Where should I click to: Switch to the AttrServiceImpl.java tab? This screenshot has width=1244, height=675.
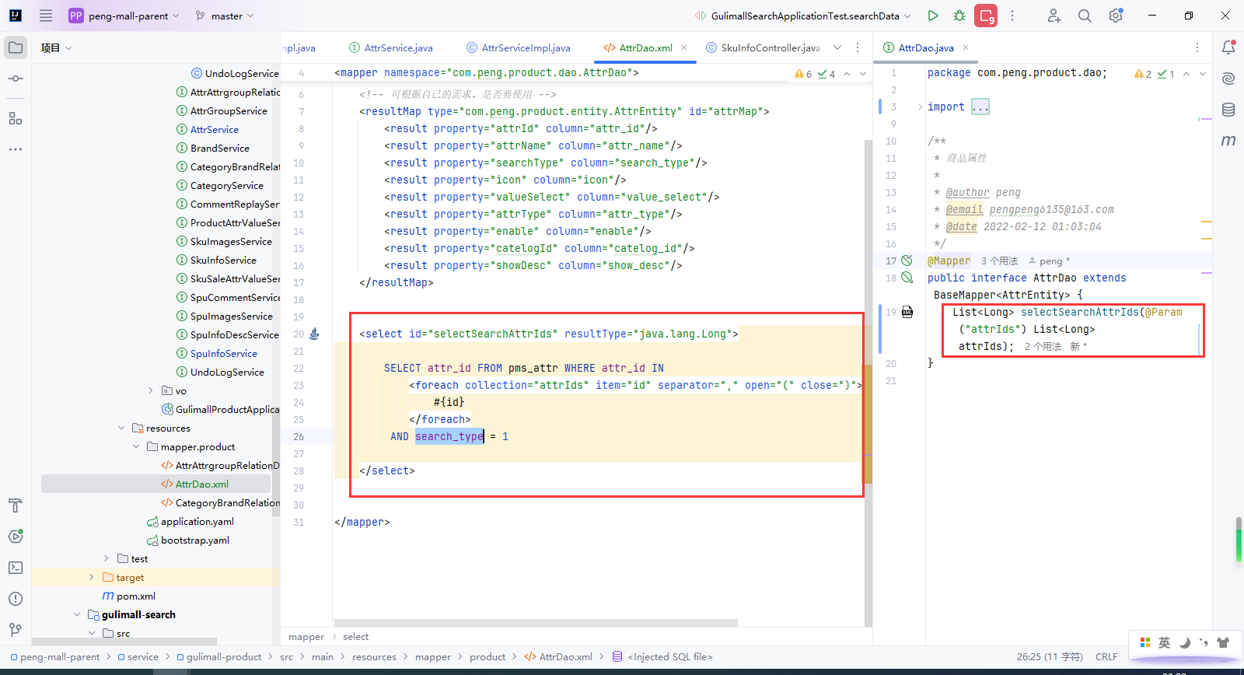(519, 47)
